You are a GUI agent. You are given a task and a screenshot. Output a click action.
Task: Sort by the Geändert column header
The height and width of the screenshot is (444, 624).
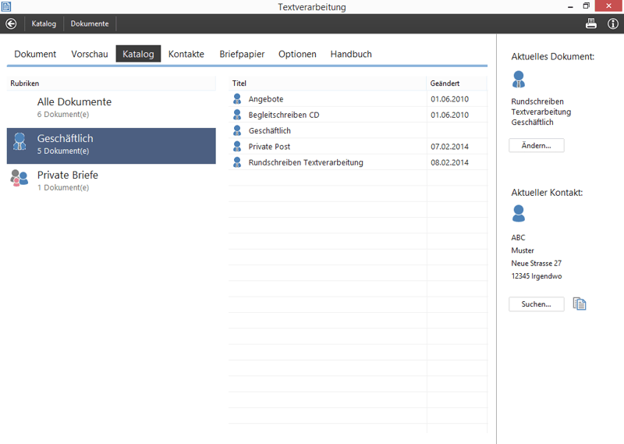(445, 83)
